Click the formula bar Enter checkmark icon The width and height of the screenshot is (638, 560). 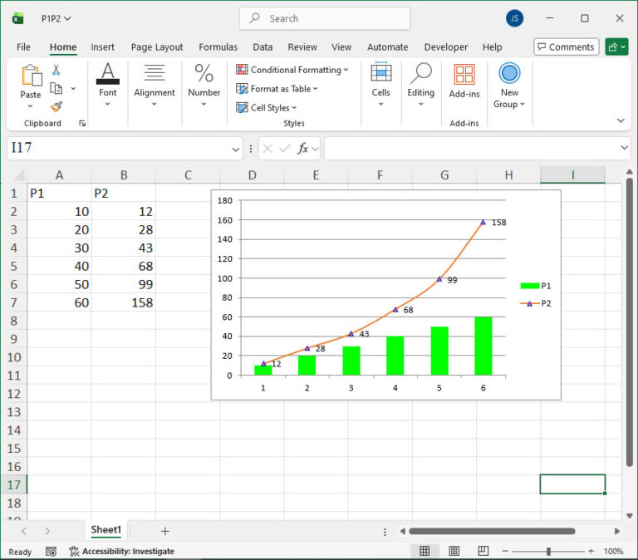pos(285,149)
